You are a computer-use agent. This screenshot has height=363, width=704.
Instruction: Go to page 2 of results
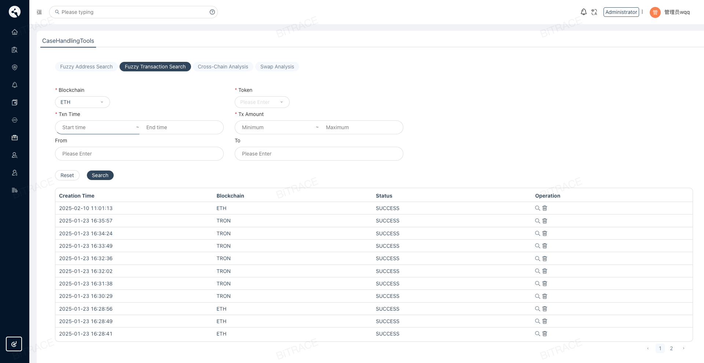[671, 348]
